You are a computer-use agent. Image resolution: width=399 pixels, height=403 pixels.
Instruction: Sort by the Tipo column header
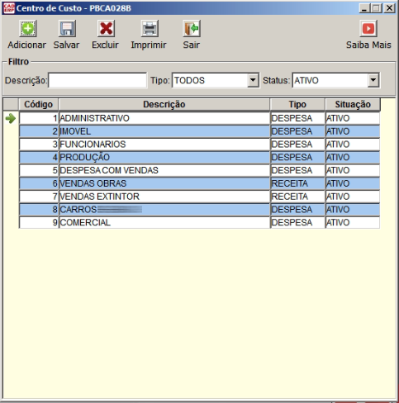tap(297, 105)
